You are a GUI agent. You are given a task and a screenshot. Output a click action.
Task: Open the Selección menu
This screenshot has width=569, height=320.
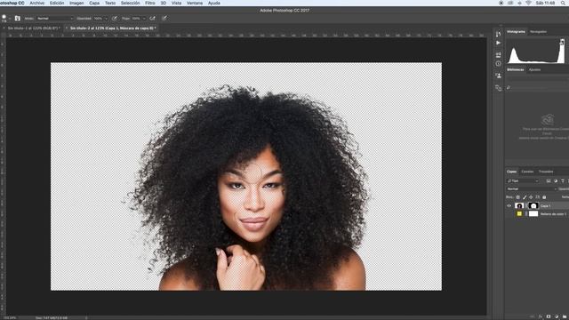pos(130,3)
